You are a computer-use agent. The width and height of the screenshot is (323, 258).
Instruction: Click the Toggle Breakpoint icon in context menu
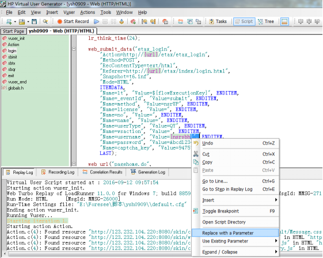pyautogui.click(x=196, y=211)
